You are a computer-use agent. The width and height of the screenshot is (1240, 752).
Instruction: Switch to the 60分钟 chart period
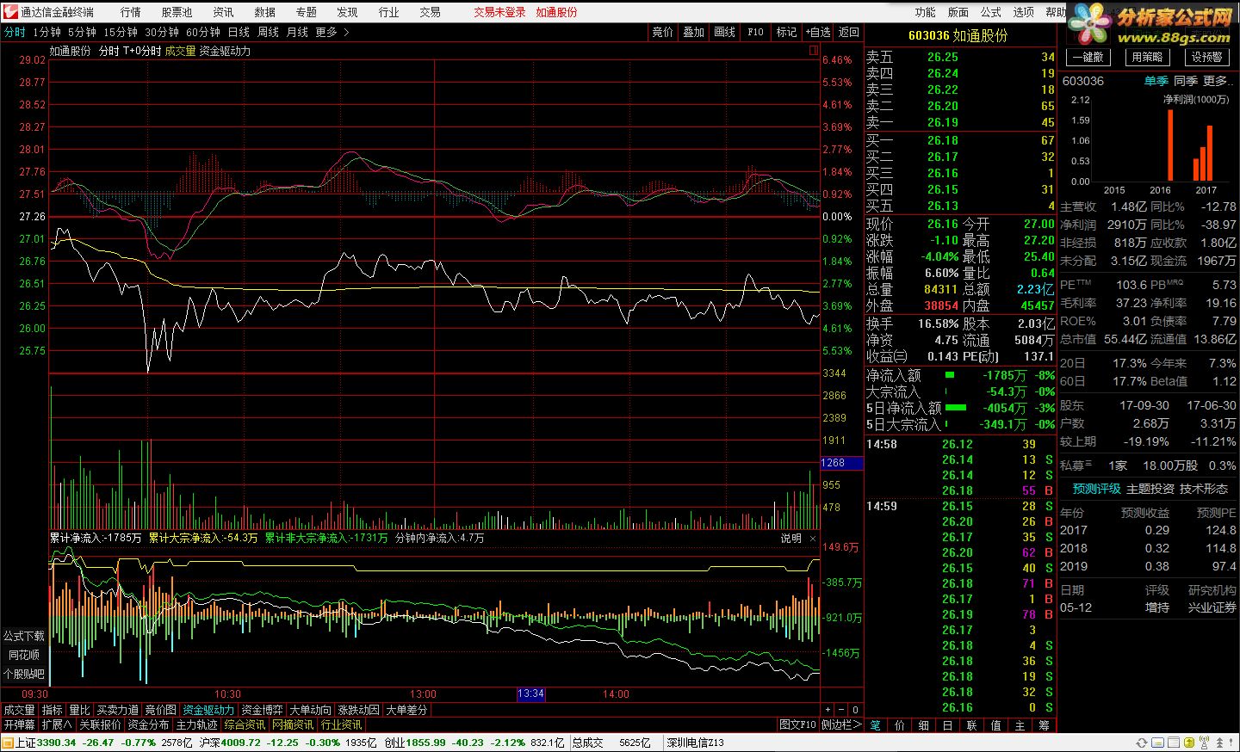pos(203,32)
